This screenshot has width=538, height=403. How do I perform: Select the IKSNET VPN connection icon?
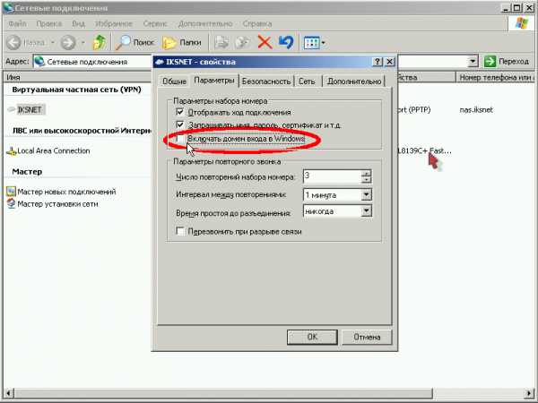click(12, 109)
